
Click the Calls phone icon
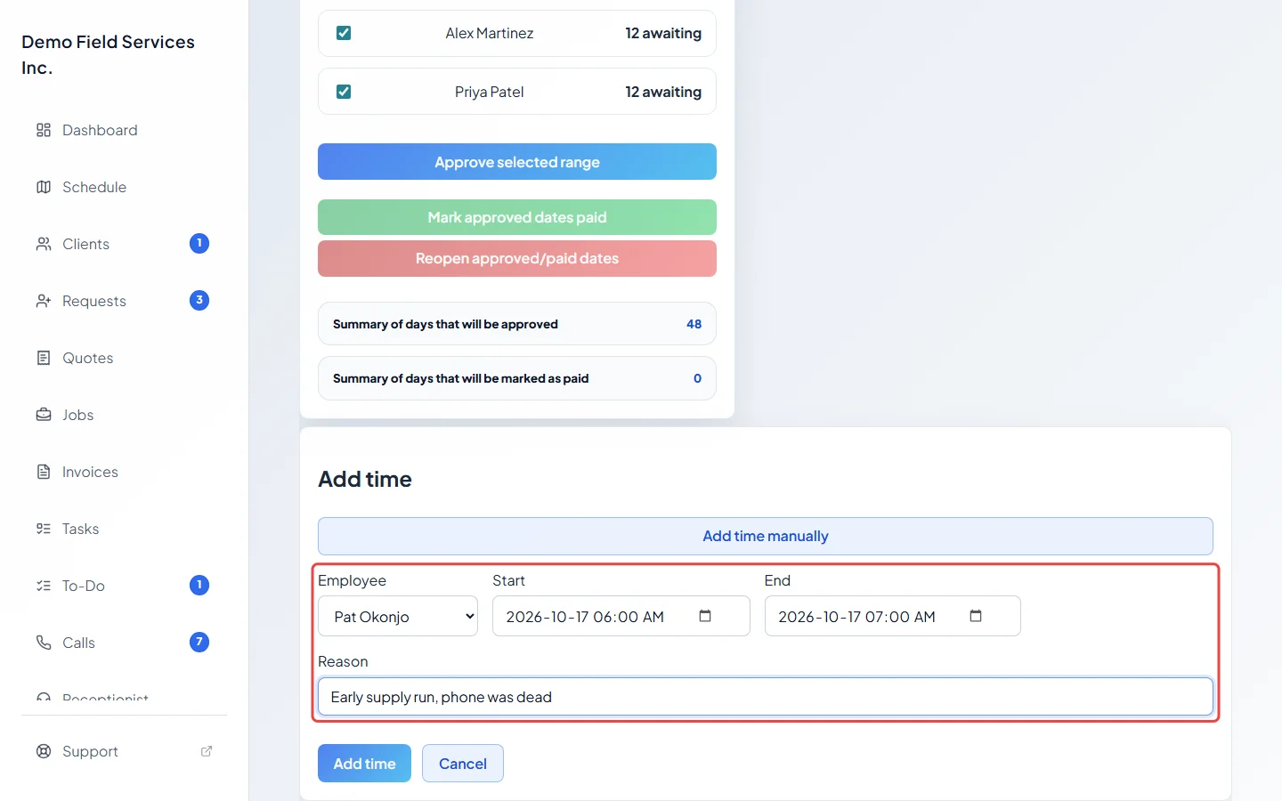coord(44,643)
